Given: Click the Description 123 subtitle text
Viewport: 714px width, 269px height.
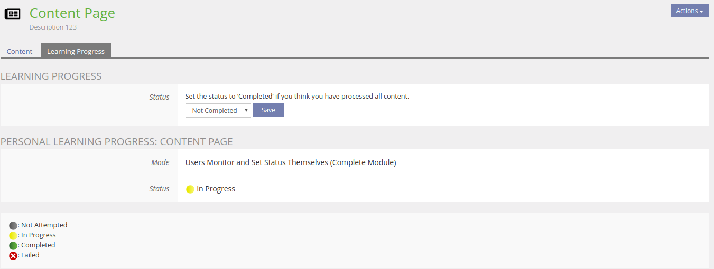Looking at the screenshot, I should pos(53,27).
